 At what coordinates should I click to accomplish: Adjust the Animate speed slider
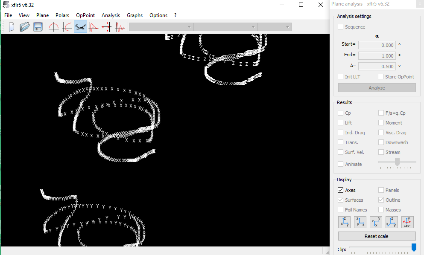point(397,162)
